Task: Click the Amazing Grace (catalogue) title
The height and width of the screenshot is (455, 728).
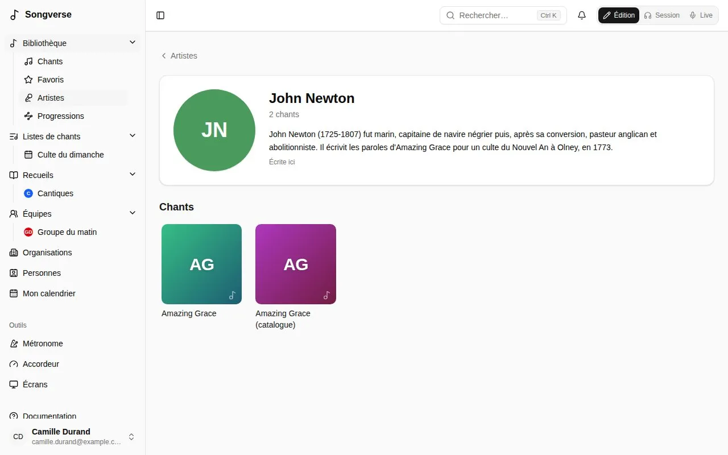Action: pos(283,319)
